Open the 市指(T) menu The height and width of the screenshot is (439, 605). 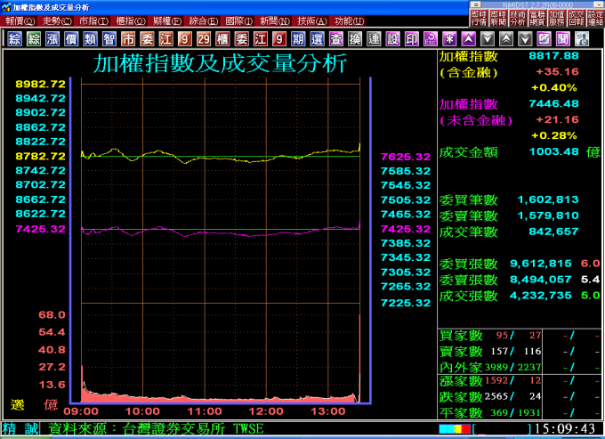(x=93, y=20)
